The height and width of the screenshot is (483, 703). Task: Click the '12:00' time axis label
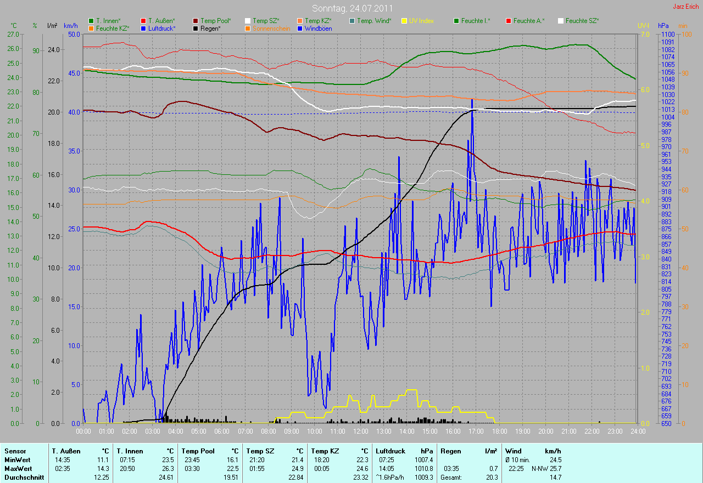pyautogui.click(x=360, y=431)
